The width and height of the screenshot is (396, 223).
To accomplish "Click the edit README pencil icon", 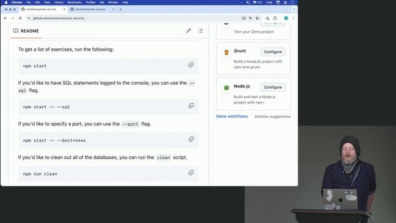I will [189, 30].
